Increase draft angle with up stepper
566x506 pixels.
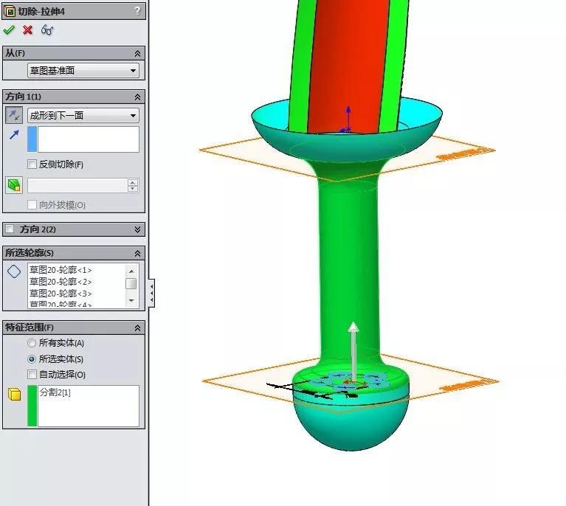pos(133,183)
